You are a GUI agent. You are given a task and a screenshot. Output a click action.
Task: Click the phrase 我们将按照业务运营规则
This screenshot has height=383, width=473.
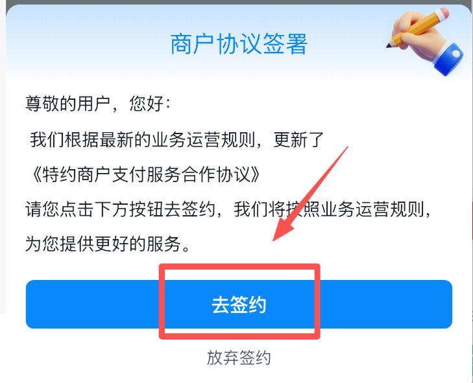coord(329,209)
